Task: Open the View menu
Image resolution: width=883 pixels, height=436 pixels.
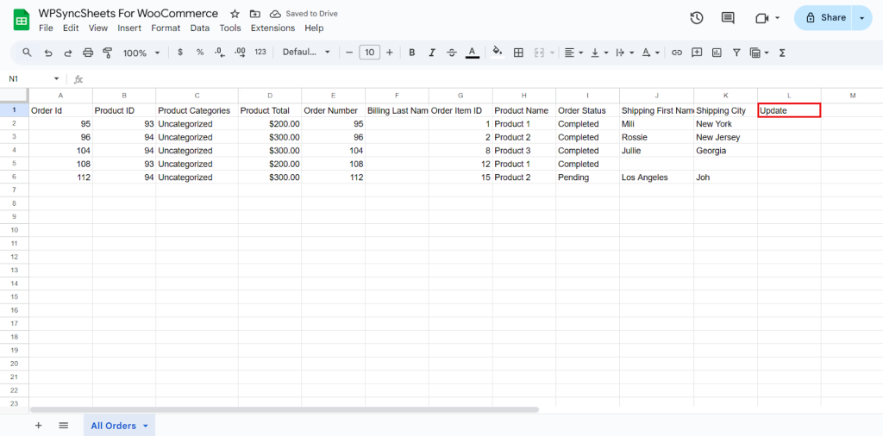Action: pyautogui.click(x=98, y=28)
